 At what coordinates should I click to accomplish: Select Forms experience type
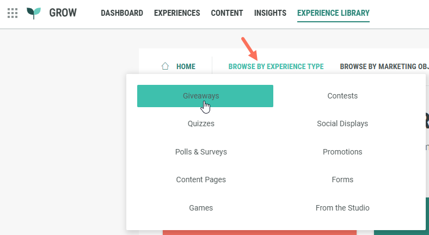coord(342,180)
